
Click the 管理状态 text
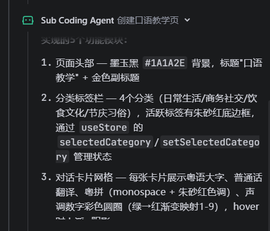pyautogui.click(x=93, y=157)
